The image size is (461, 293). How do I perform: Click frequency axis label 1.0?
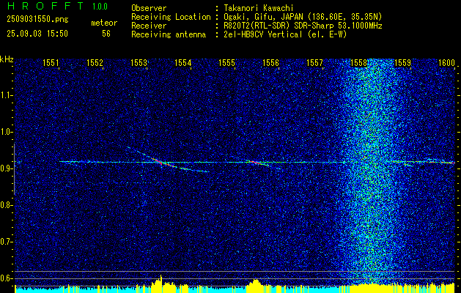(6, 132)
